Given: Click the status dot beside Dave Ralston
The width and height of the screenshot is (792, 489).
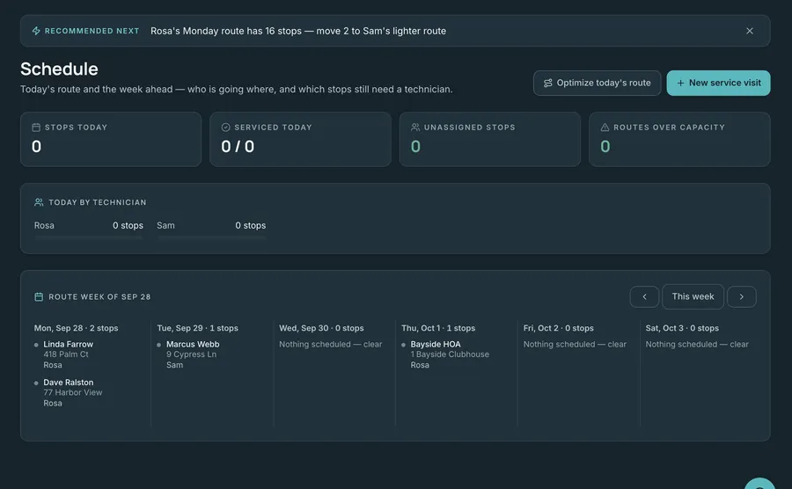Looking at the screenshot, I should click(36, 383).
